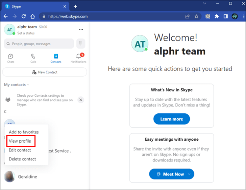Expand the Meet Now dropdown arrow
The image size is (246, 190).
(x=189, y=174)
